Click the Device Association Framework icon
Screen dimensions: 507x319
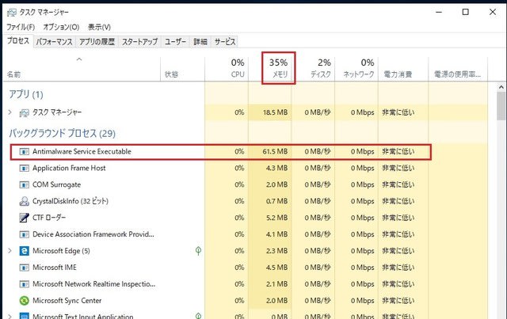(x=25, y=234)
